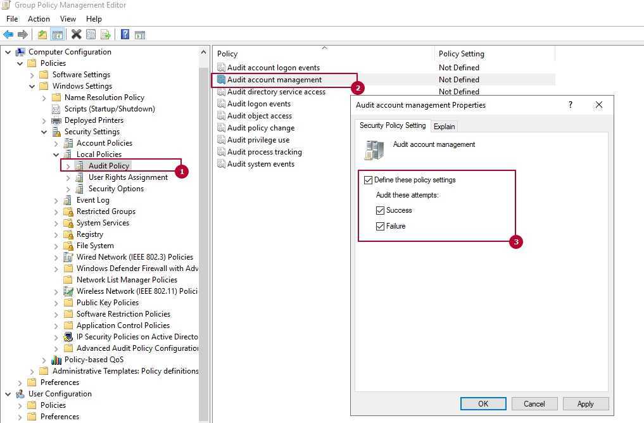Image resolution: width=644 pixels, height=423 pixels.
Task: Toggle Define these policy settings checkbox
Action: pos(369,180)
